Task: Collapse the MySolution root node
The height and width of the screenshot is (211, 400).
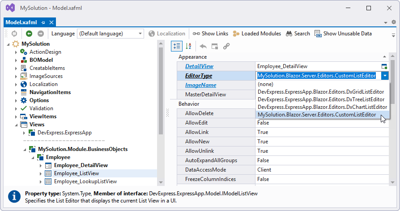Action: coord(8,44)
